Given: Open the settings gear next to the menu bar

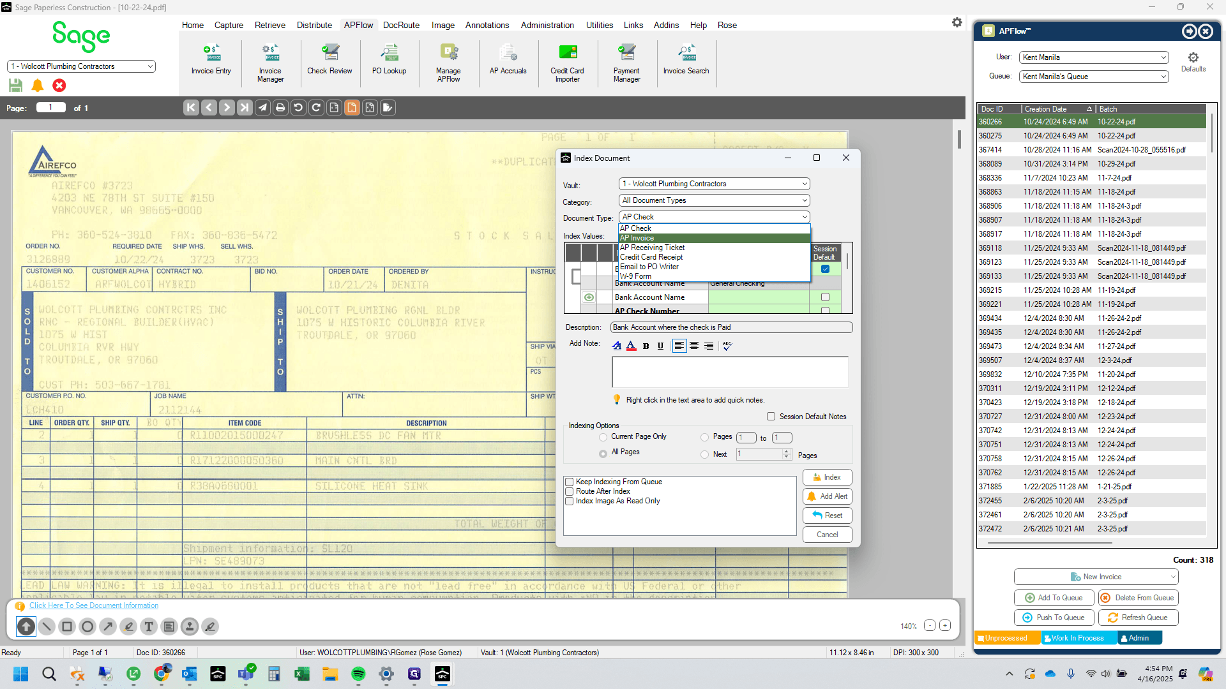Looking at the screenshot, I should (957, 22).
